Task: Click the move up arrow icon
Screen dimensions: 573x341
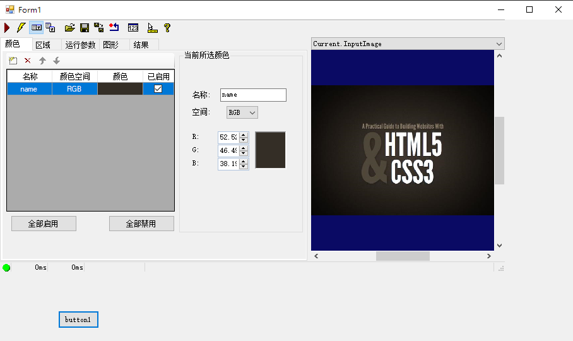Action: [42, 61]
